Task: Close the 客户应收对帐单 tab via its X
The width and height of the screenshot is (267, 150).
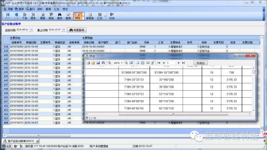Action: click(x=37, y=141)
